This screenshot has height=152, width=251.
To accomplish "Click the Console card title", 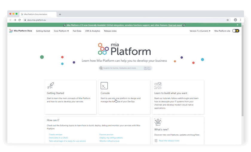I will 105,93.
